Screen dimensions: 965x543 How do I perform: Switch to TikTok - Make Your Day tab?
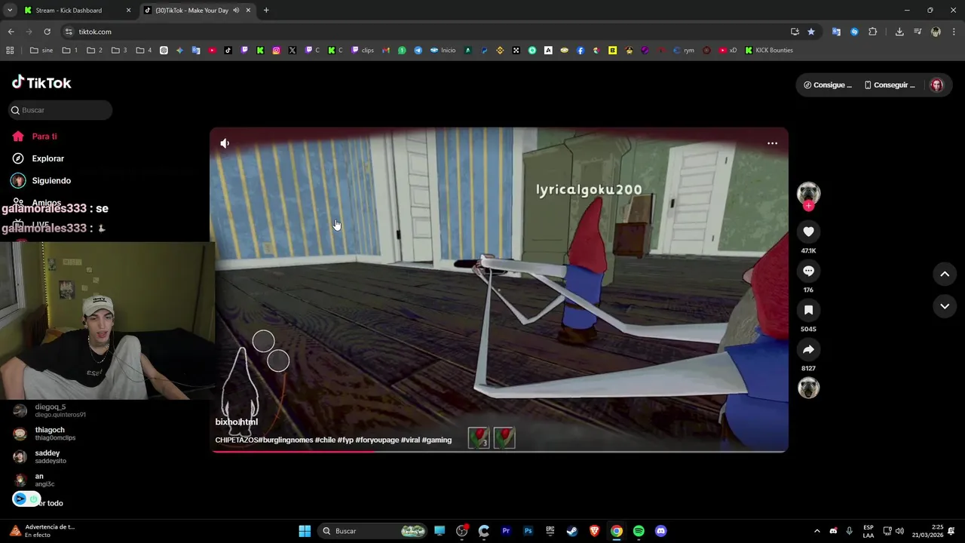[x=199, y=11]
